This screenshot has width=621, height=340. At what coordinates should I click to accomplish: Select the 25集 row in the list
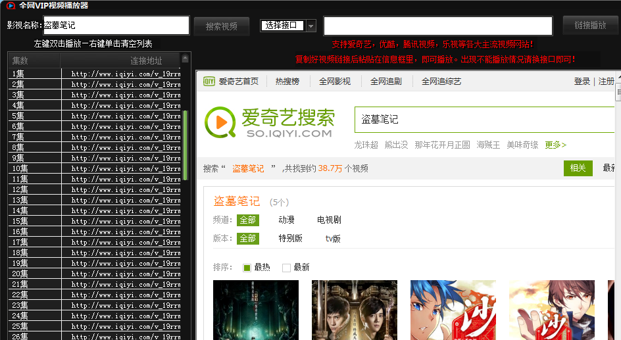(x=95, y=326)
